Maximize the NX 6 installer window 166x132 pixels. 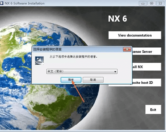(x=152, y=3)
